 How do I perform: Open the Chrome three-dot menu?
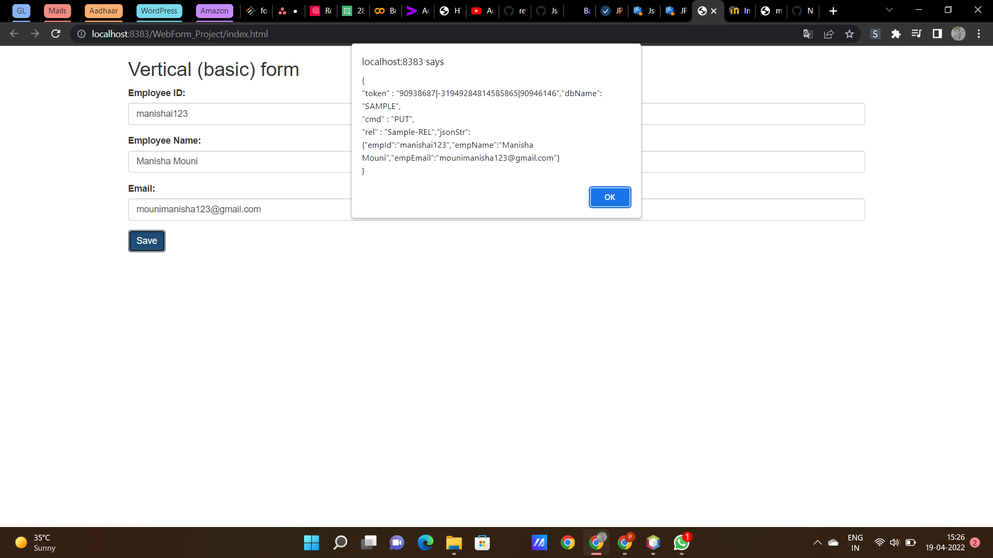(x=979, y=34)
